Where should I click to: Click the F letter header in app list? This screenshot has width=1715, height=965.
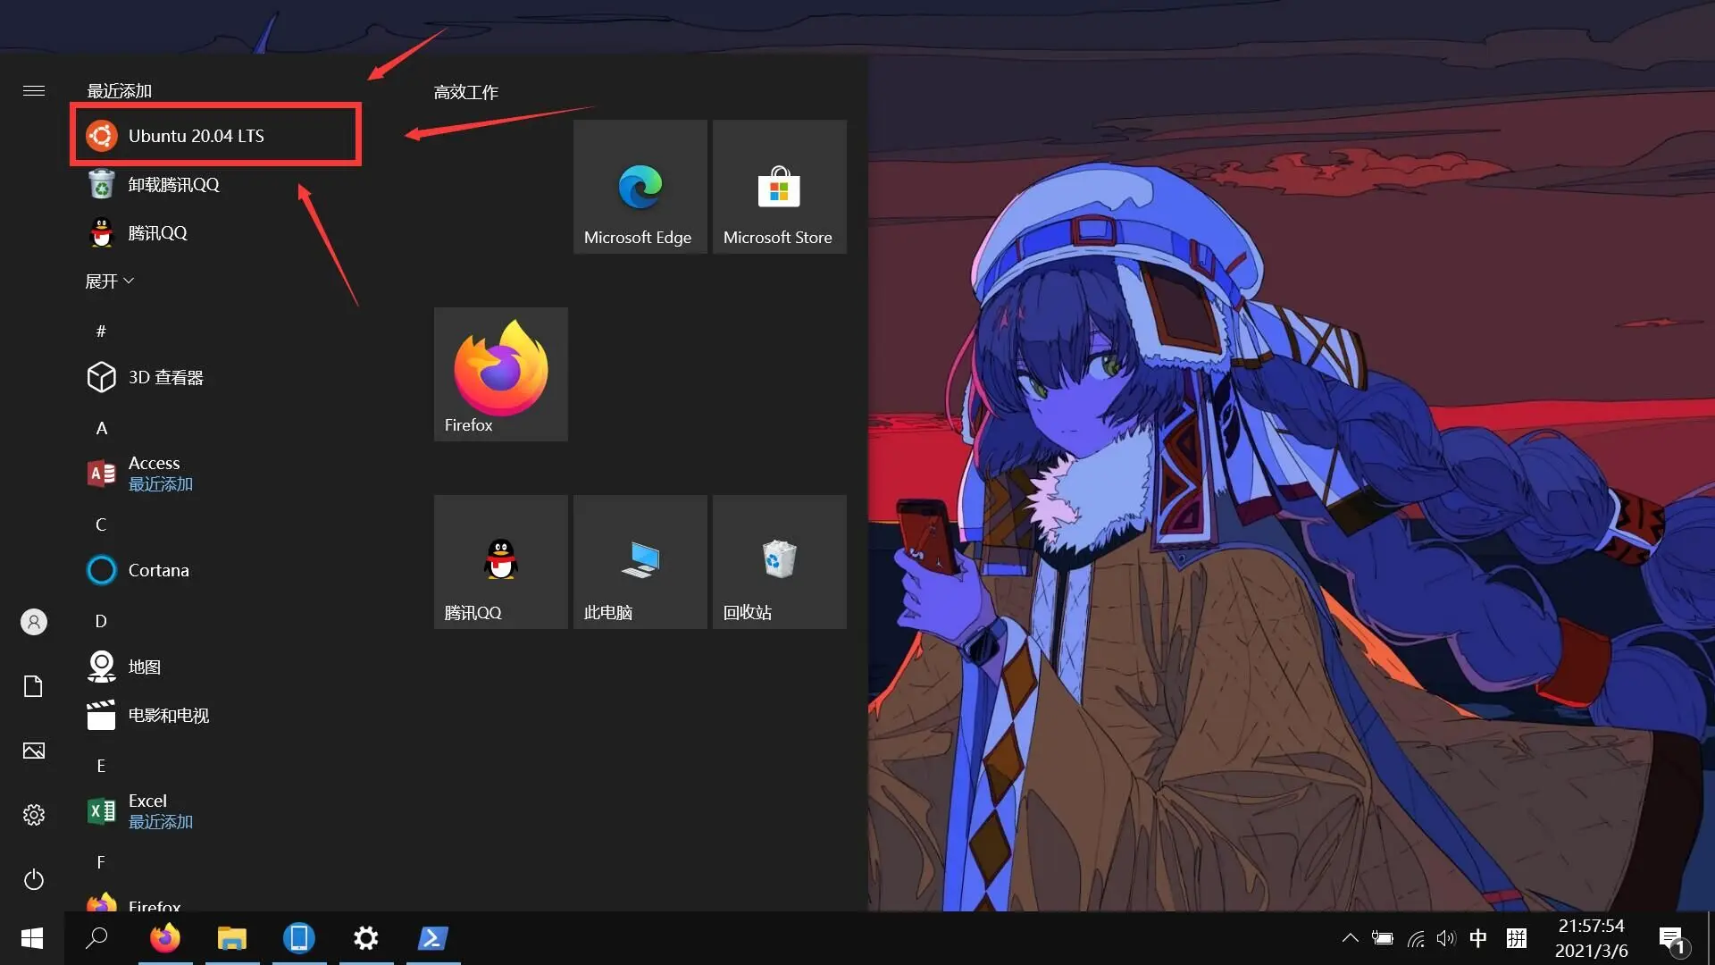101,862
